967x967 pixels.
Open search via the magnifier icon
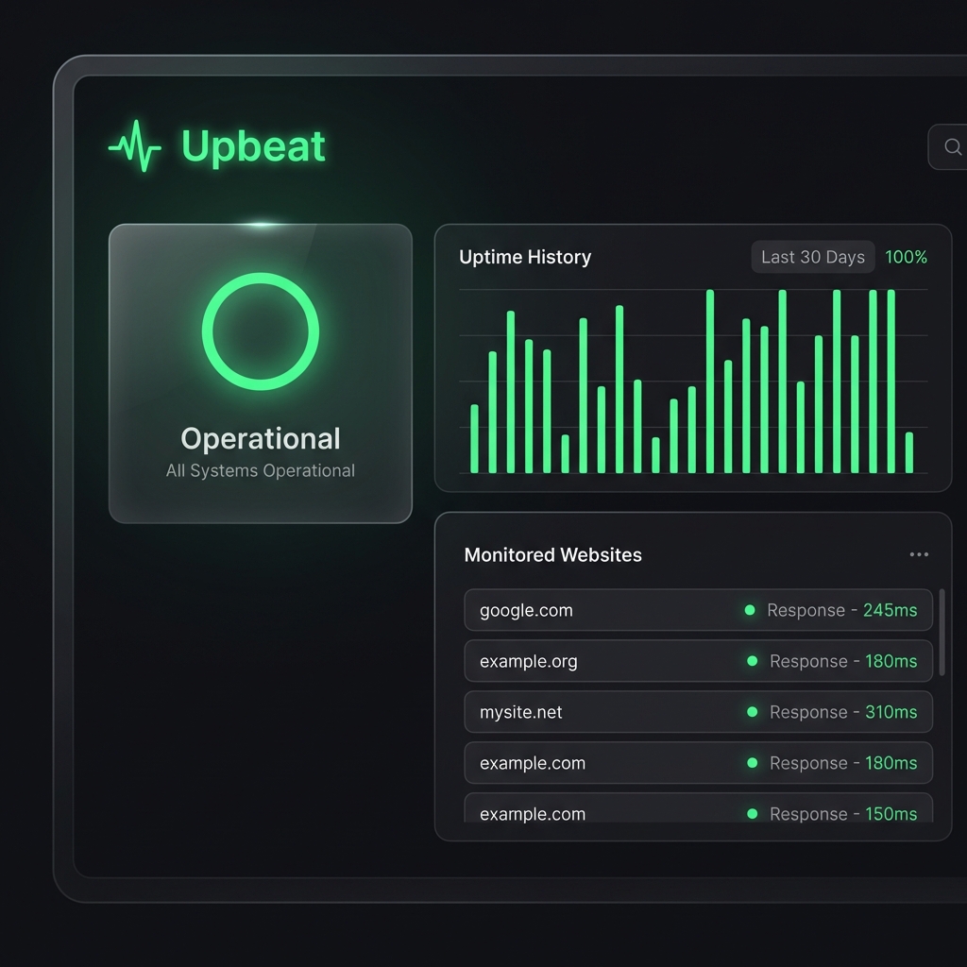[x=952, y=146]
